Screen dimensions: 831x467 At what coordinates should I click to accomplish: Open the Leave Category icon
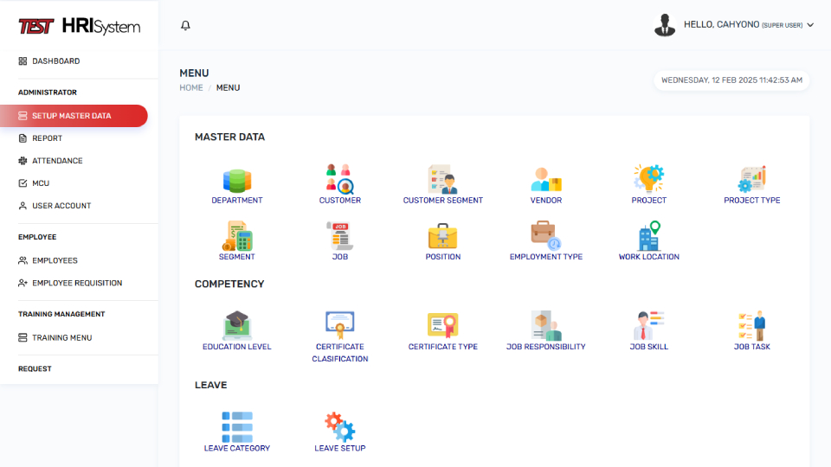pyautogui.click(x=236, y=427)
